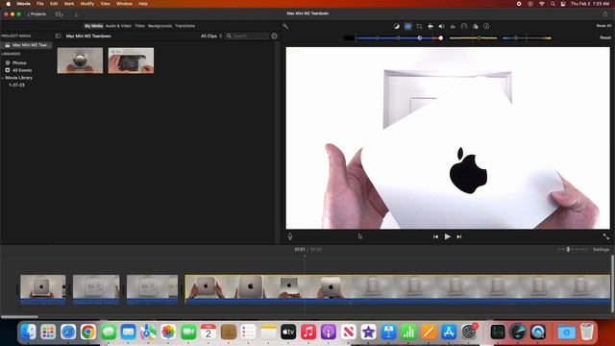Open the File menu
This screenshot has width=615, height=346.
point(40,4)
